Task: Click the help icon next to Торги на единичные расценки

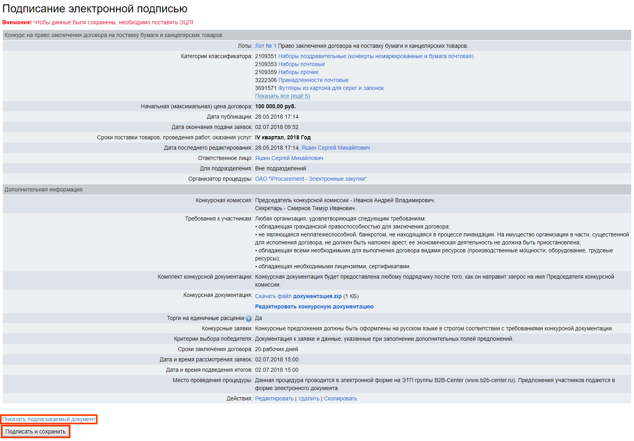Action: pos(249,318)
